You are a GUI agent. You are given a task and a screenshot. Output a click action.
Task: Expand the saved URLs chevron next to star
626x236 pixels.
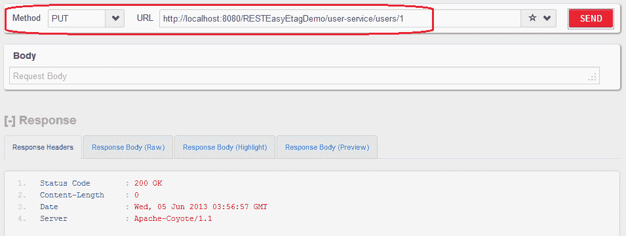tap(547, 18)
